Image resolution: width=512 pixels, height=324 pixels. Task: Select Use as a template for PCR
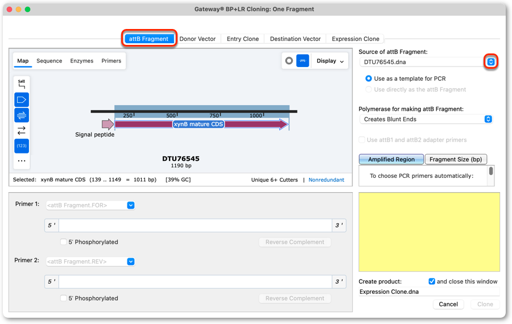369,78
